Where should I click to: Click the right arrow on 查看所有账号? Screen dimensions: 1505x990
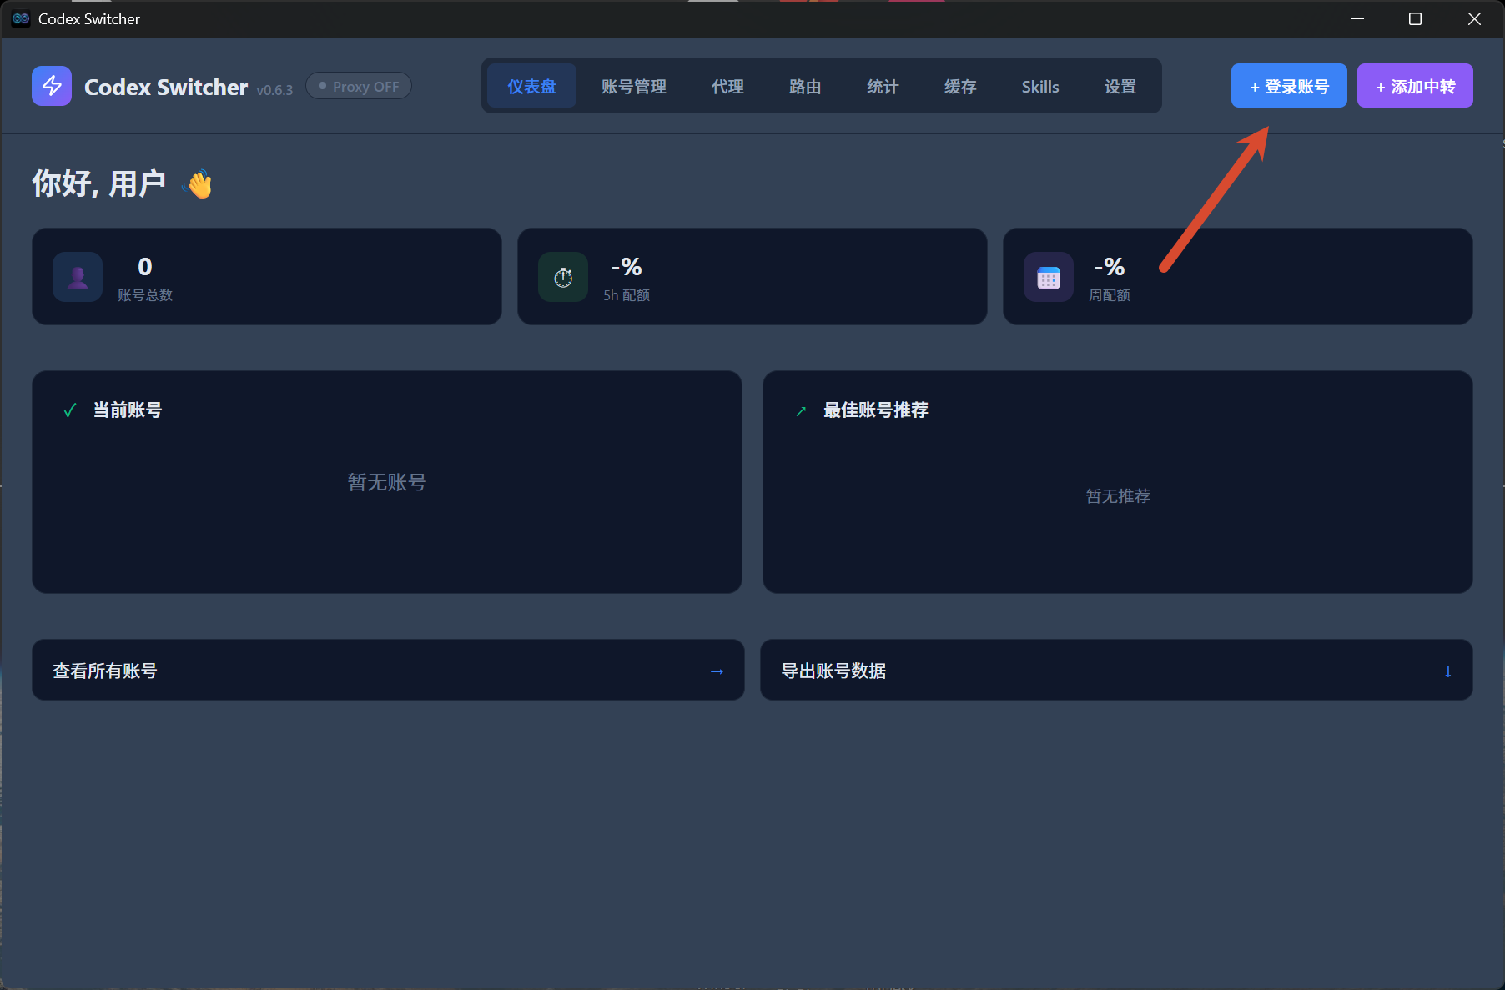click(x=717, y=671)
